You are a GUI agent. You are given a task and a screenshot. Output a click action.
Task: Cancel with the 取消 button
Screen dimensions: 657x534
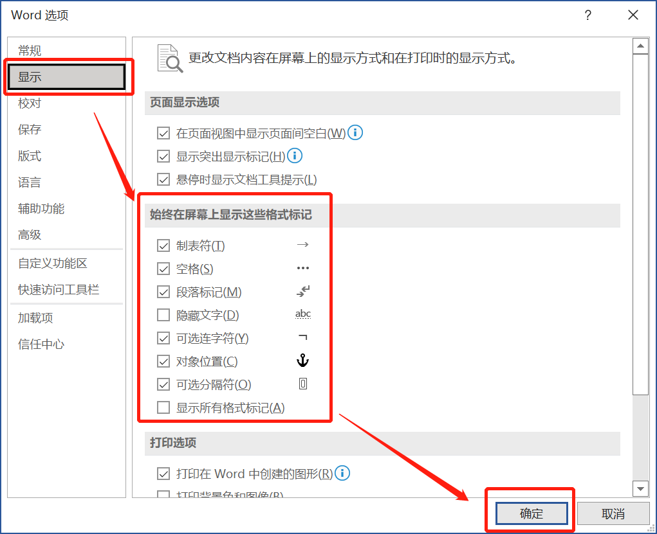point(613,513)
